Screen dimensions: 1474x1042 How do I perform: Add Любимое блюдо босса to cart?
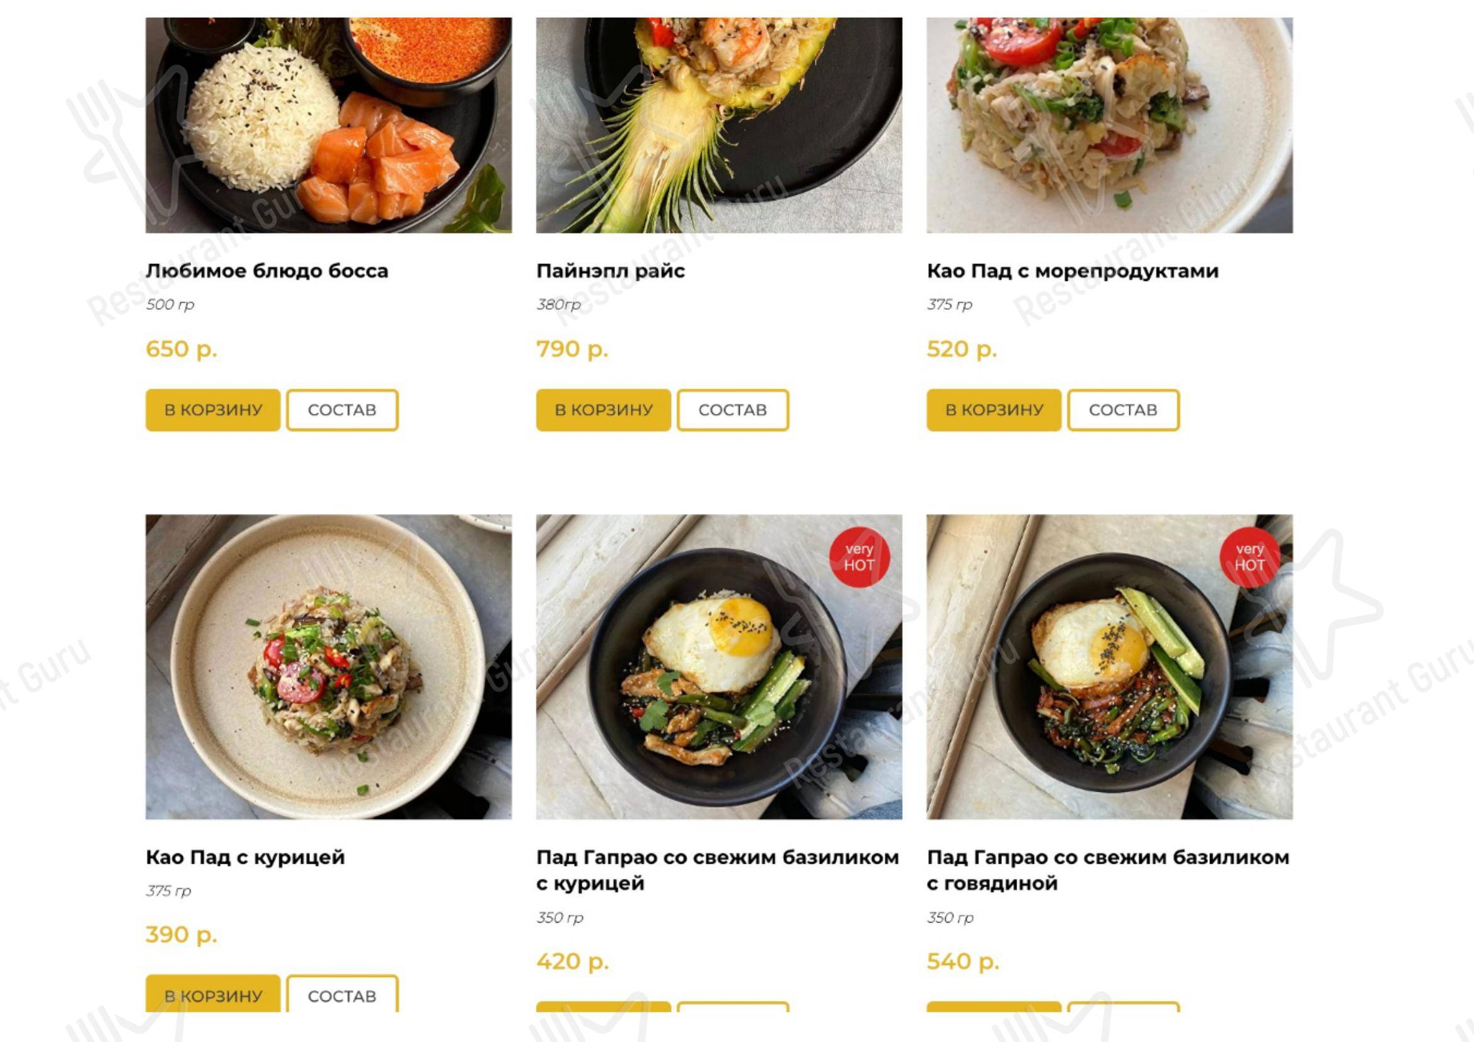click(x=213, y=410)
